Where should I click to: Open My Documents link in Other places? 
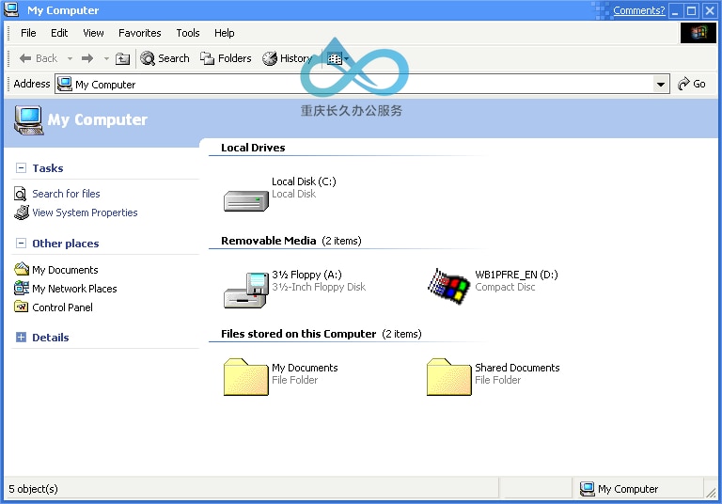click(x=65, y=270)
